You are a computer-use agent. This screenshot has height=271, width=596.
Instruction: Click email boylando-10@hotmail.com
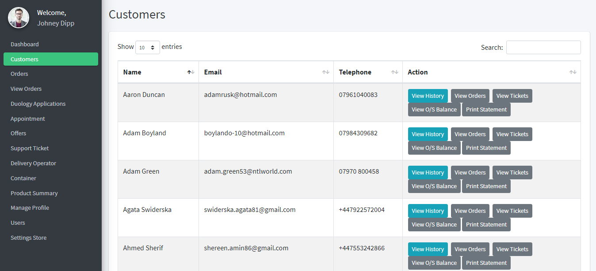[245, 133]
